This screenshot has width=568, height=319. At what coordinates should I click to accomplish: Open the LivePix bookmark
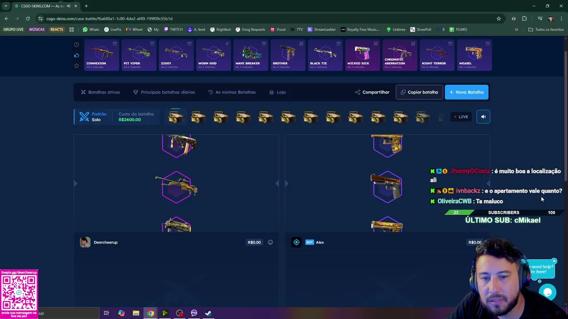[x=113, y=30]
